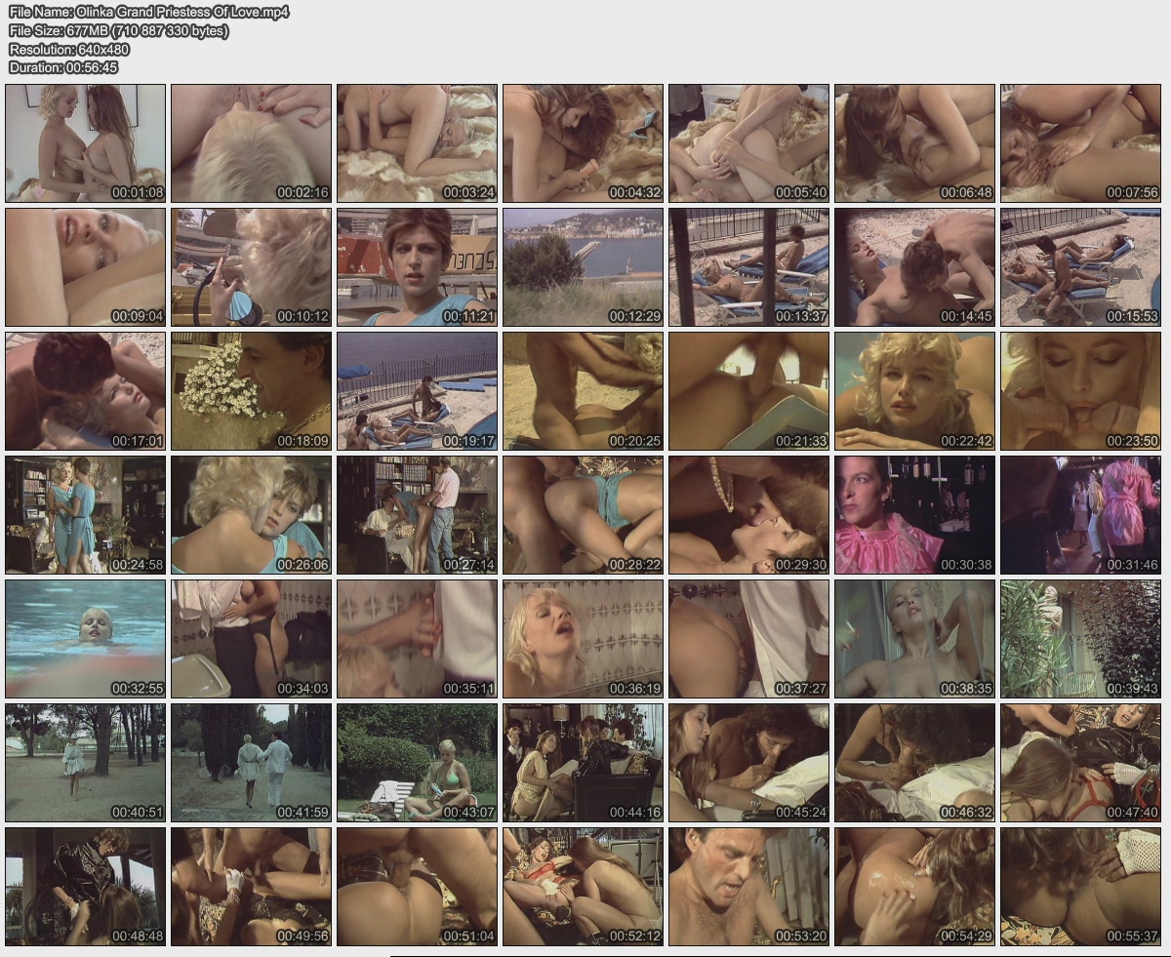Open the frame stamped 00:24:58

pos(85,514)
